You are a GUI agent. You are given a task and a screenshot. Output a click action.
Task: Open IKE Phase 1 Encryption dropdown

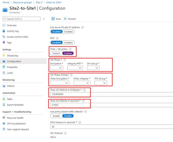(57, 68)
